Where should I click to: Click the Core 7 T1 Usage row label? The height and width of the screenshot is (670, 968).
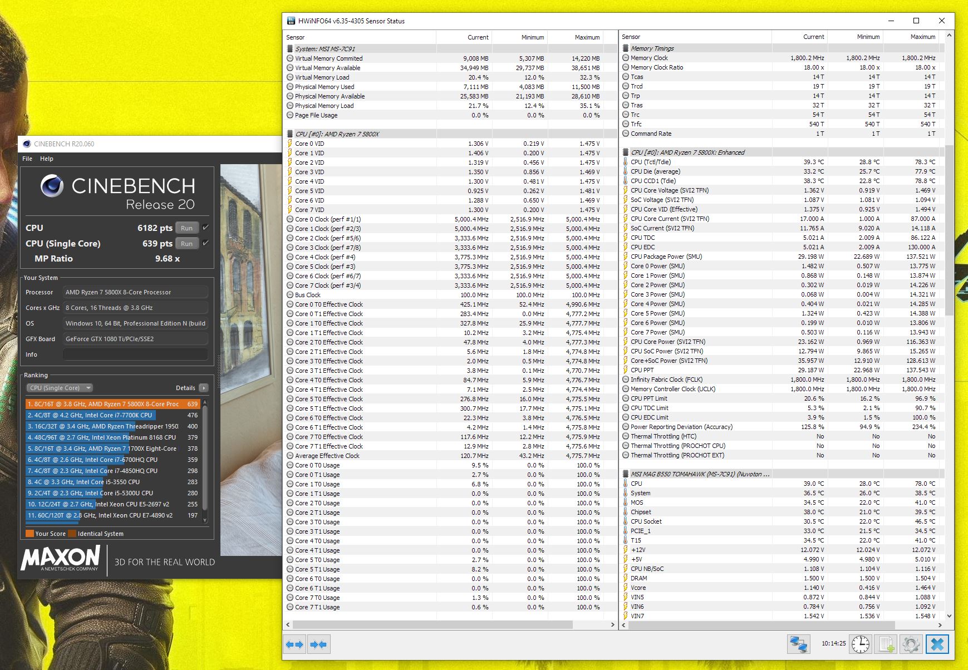pos(317,607)
